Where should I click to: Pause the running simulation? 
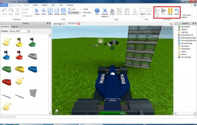point(170,12)
